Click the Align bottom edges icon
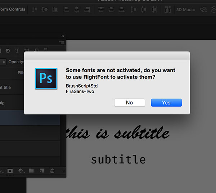 tap(55, 9)
